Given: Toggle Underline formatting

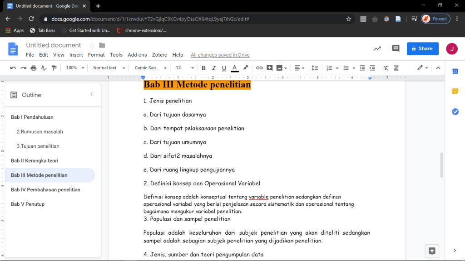Looking at the screenshot, I should pos(224,68).
